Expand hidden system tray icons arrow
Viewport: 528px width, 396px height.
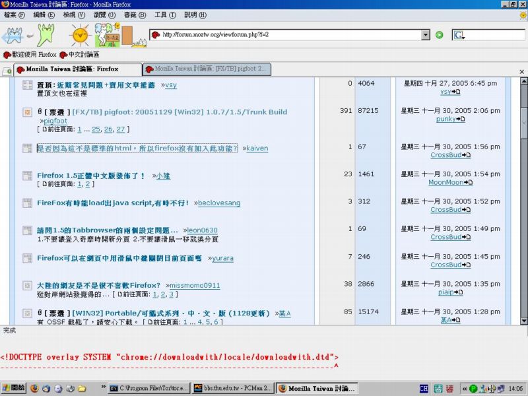click(x=465, y=389)
